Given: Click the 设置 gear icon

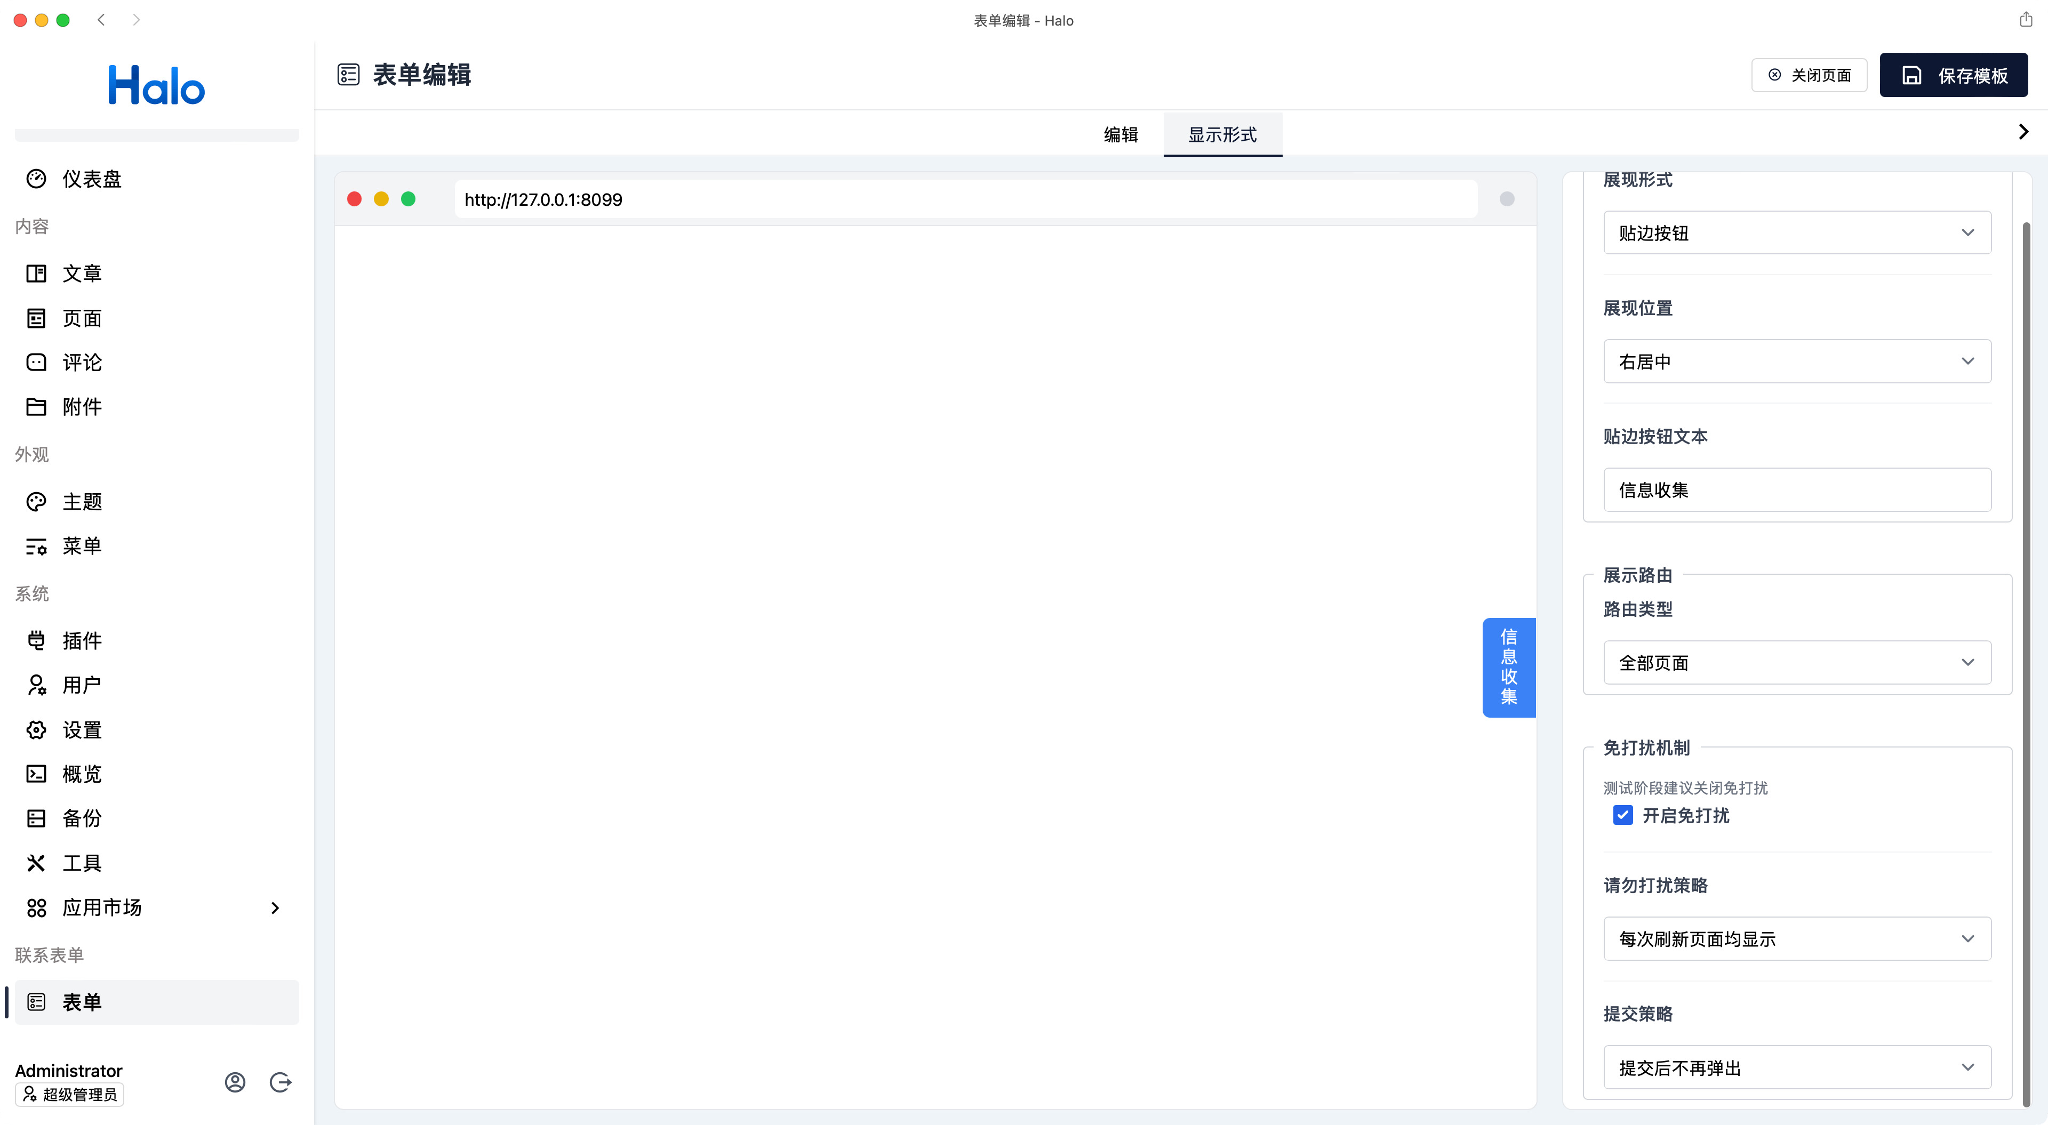Looking at the screenshot, I should point(36,730).
